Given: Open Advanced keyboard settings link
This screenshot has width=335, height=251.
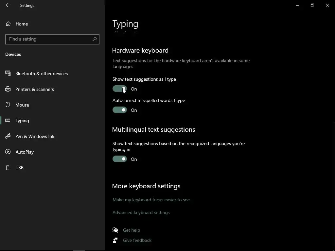Looking at the screenshot, I should coord(141,212).
